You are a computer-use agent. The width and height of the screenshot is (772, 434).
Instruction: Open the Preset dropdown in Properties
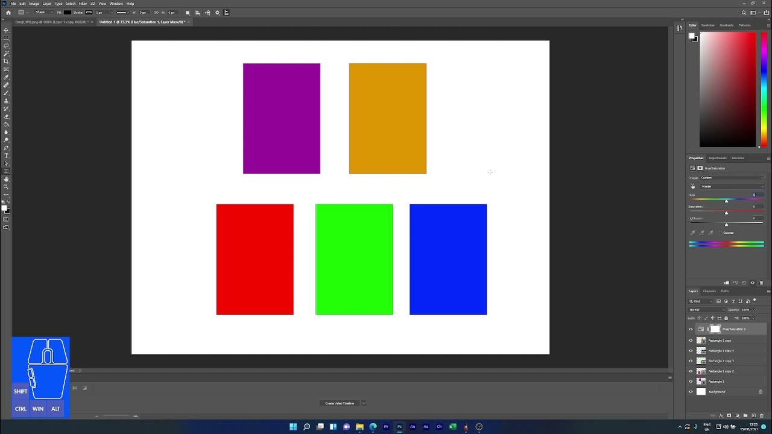(x=732, y=178)
